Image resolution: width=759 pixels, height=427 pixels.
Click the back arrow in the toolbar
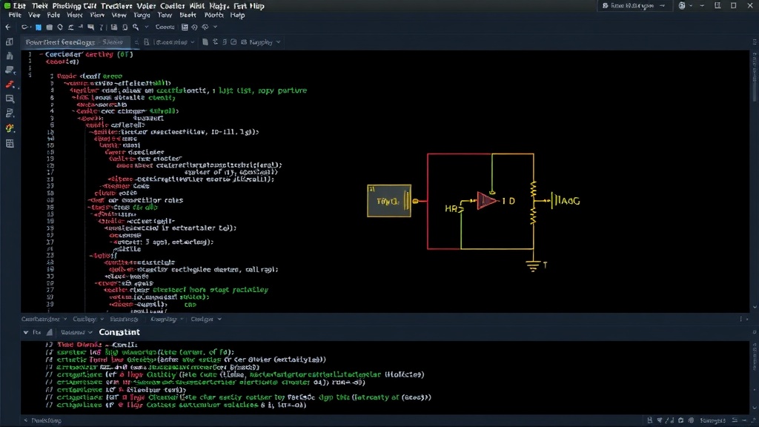pyautogui.click(x=7, y=27)
